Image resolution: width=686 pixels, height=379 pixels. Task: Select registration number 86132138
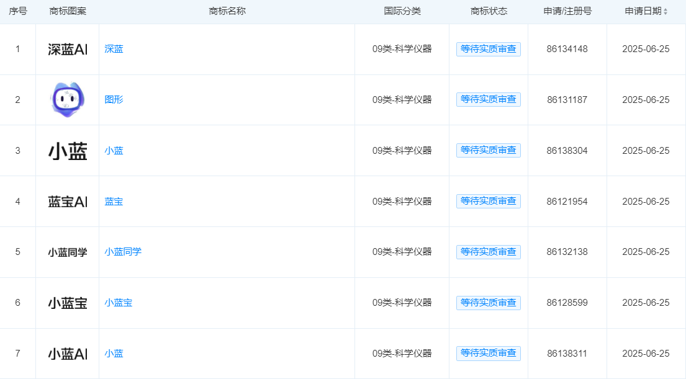(x=567, y=252)
